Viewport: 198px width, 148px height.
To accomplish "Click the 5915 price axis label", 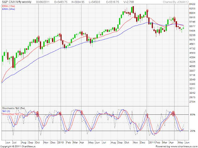I will click(x=192, y=17).
